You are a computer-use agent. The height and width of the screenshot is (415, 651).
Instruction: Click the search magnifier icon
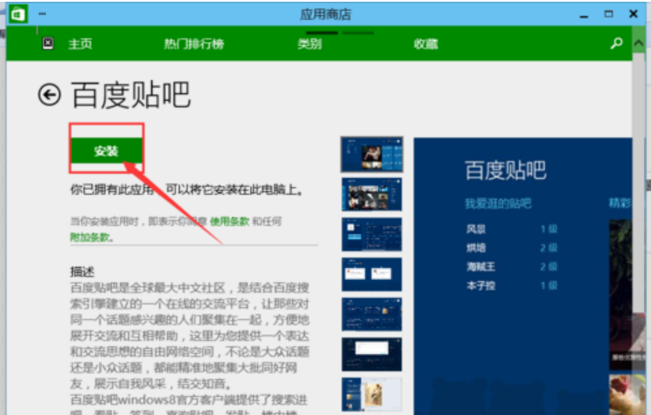(x=616, y=44)
